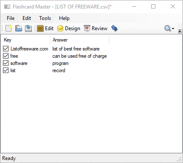Save the file with the disk icon
The width and height of the screenshot is (183, 163).
pyautogui.click(x=28, y=28)
